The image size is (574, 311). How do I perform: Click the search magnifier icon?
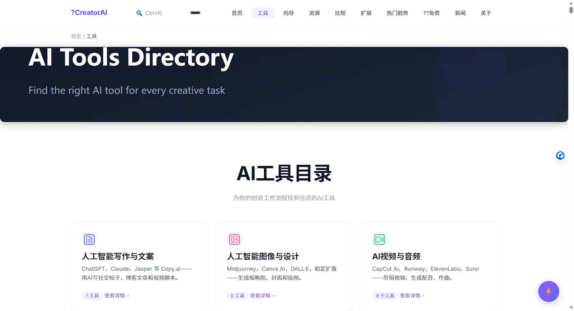click(139, 13)
